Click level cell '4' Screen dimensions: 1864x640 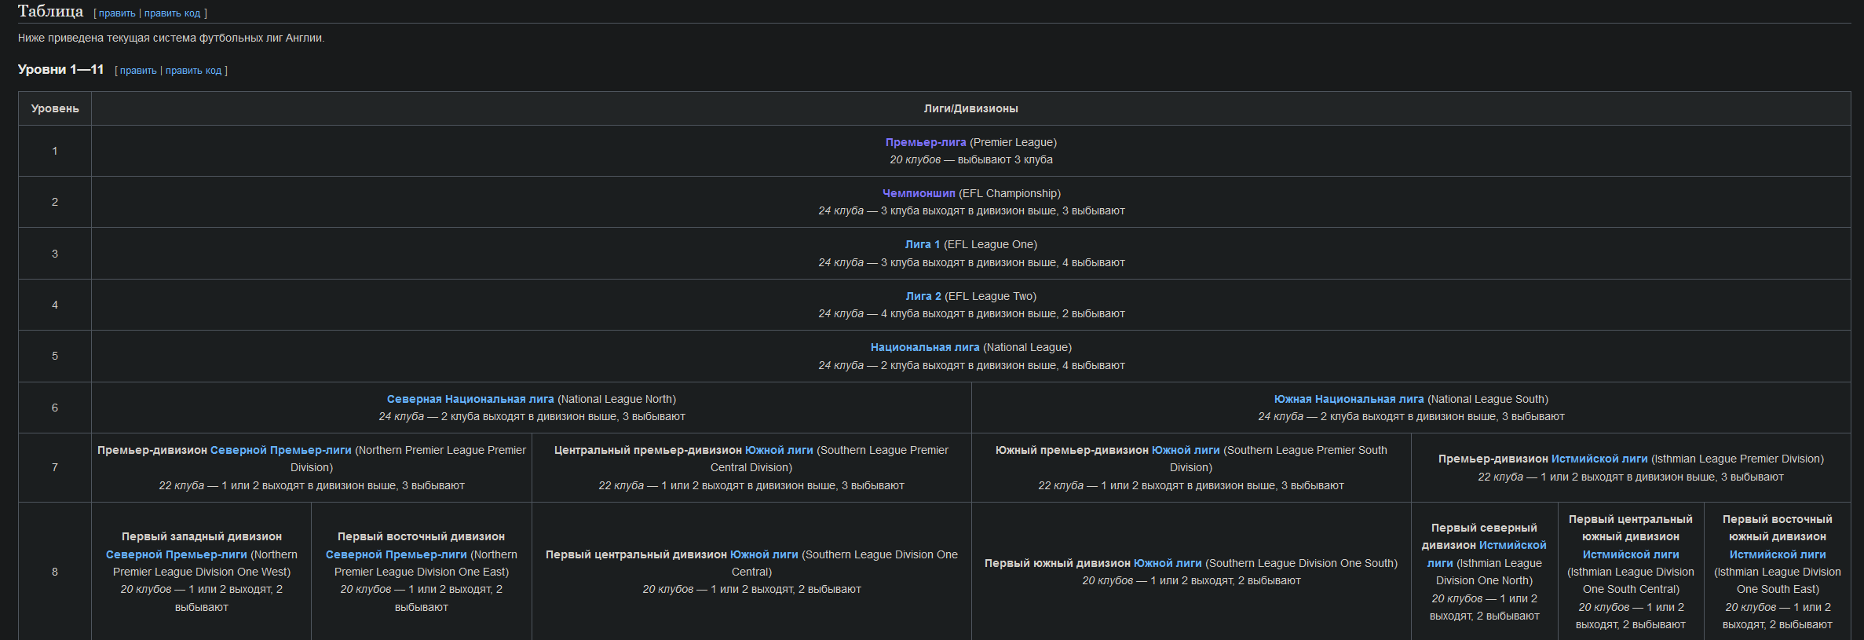[x=55, y=305]
